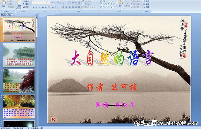This screenshot has width=201, height=129.
Task: Select the autumn trees slide thumbnail
Action: click(x=19, y=107)
